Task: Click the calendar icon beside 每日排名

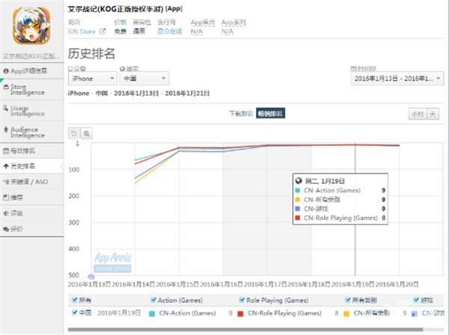Action: 6,151
